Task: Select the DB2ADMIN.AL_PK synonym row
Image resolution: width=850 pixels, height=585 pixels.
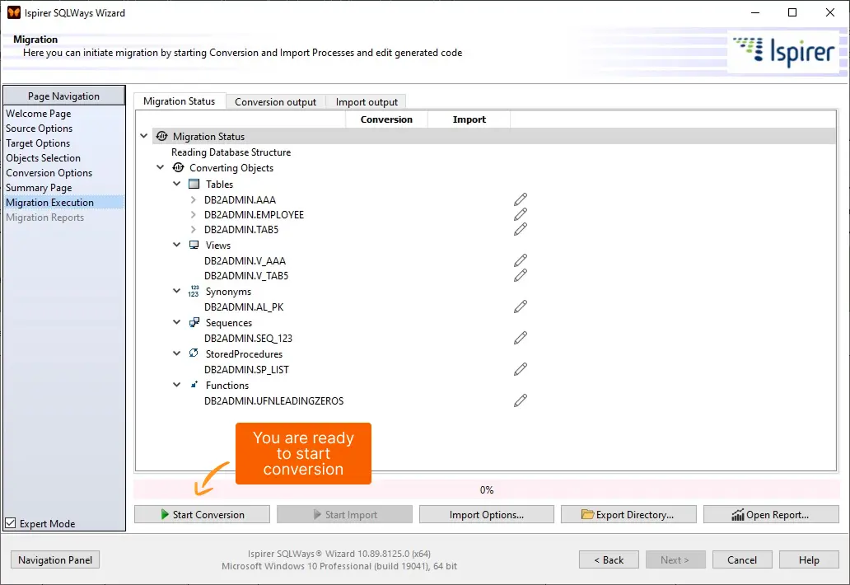Action: point(244,307)
